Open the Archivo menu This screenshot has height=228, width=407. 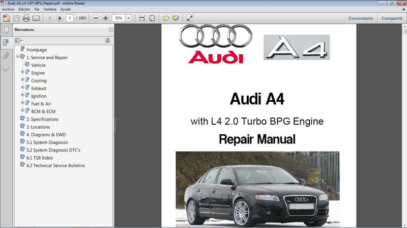pyautogui.click(x=8, y=9)
